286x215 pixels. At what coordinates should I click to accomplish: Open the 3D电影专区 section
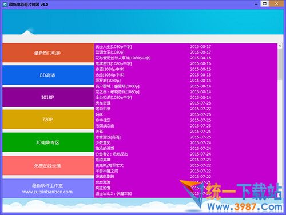click(48, 142)
